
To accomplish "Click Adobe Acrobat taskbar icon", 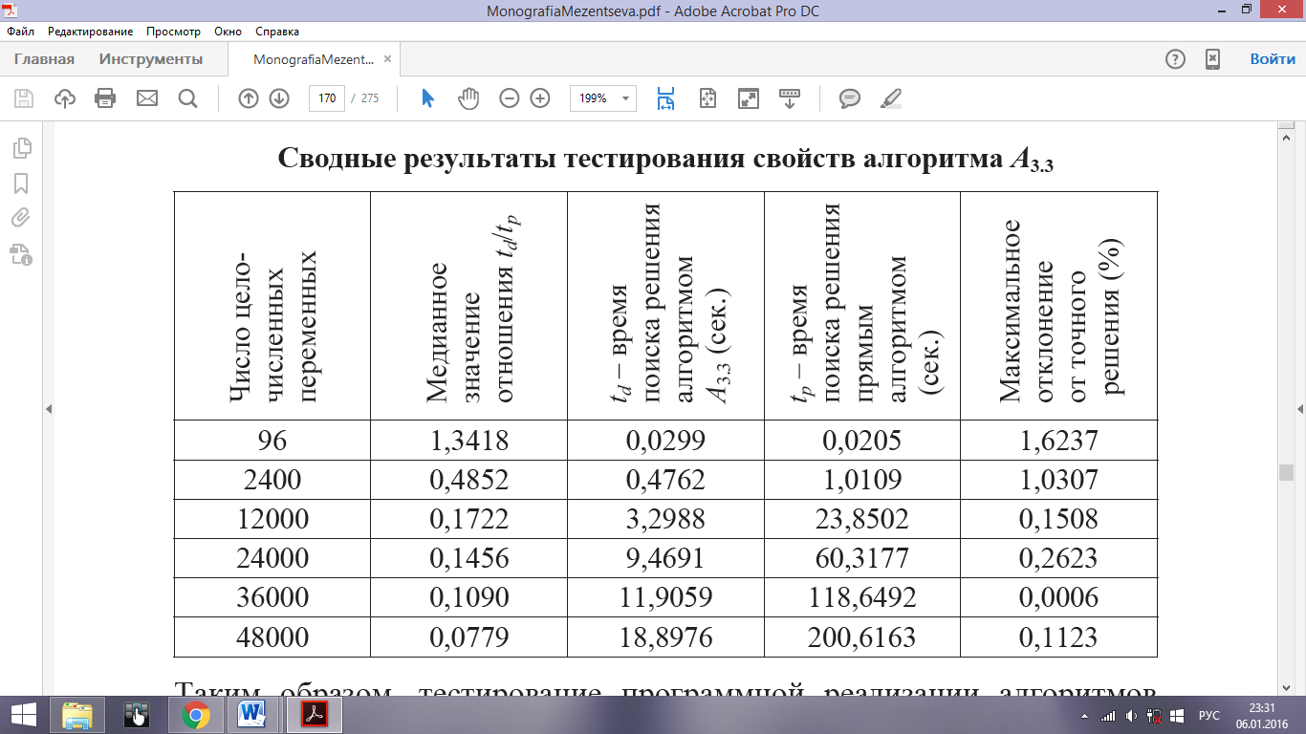I will 315,715.
